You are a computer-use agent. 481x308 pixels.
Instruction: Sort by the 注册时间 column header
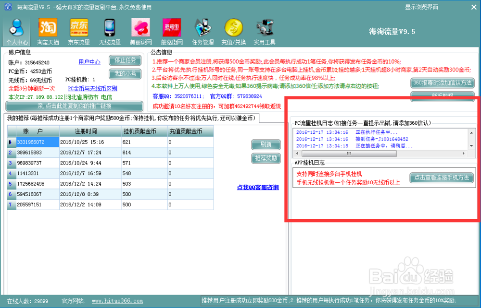90,131
